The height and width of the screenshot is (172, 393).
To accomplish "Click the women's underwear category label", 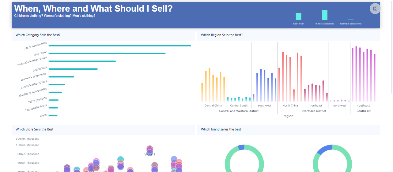I will [34, 77].
